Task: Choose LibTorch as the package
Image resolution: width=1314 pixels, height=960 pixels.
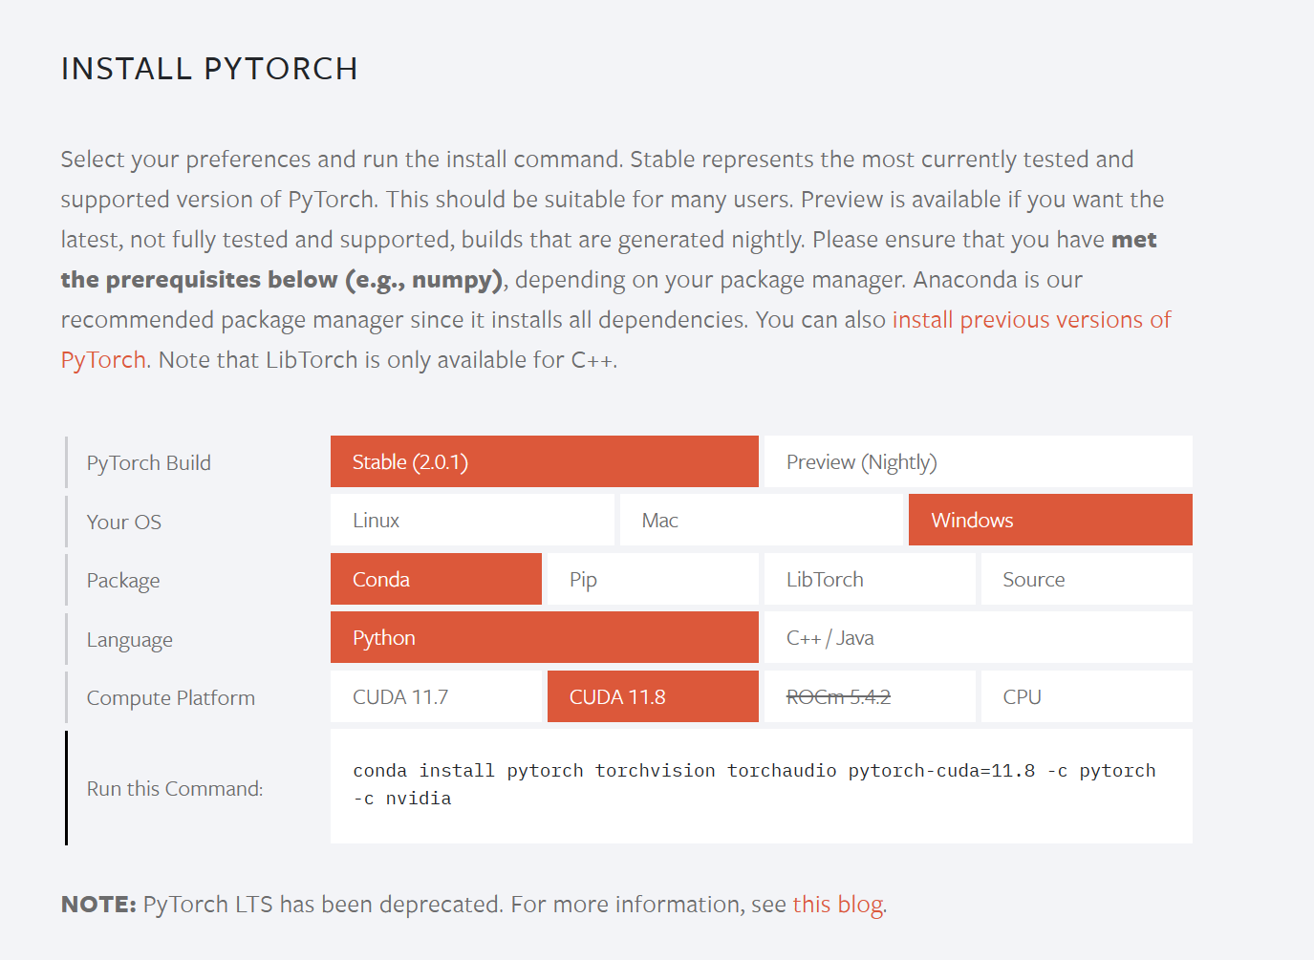Action: [x=868, y=579]
